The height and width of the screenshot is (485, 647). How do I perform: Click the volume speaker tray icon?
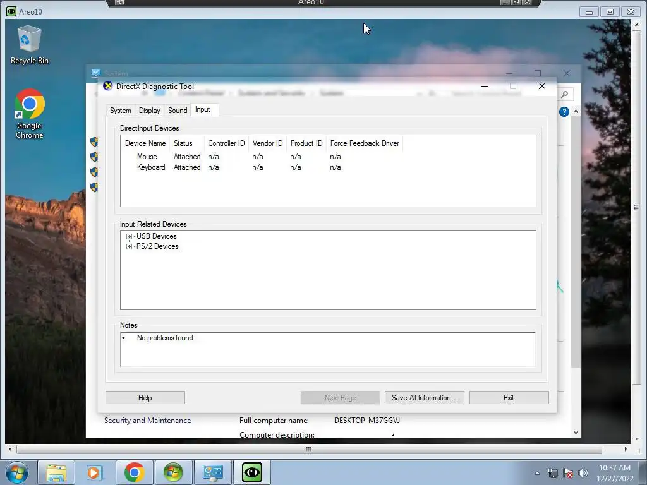(583, 473)
